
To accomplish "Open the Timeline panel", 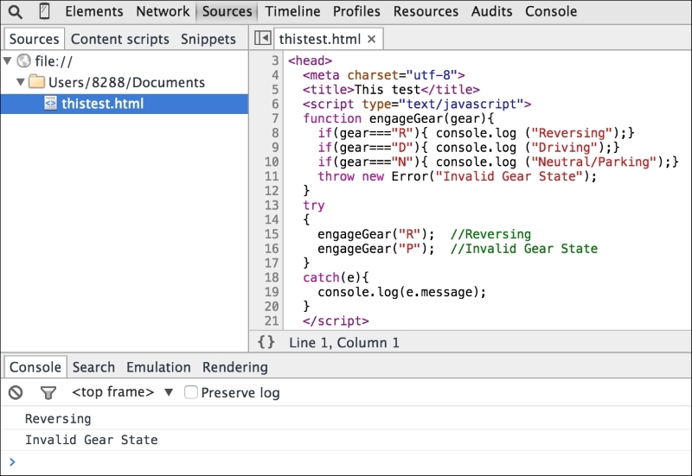I will (292, 11).
